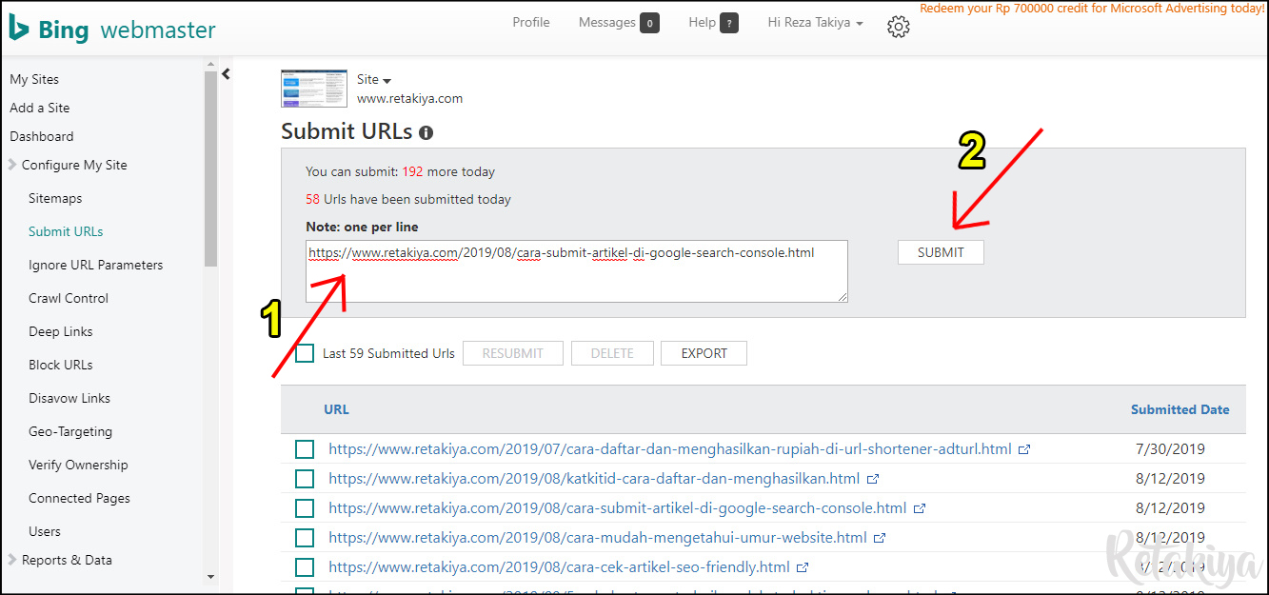Click the DELETE button

point(612,353)
